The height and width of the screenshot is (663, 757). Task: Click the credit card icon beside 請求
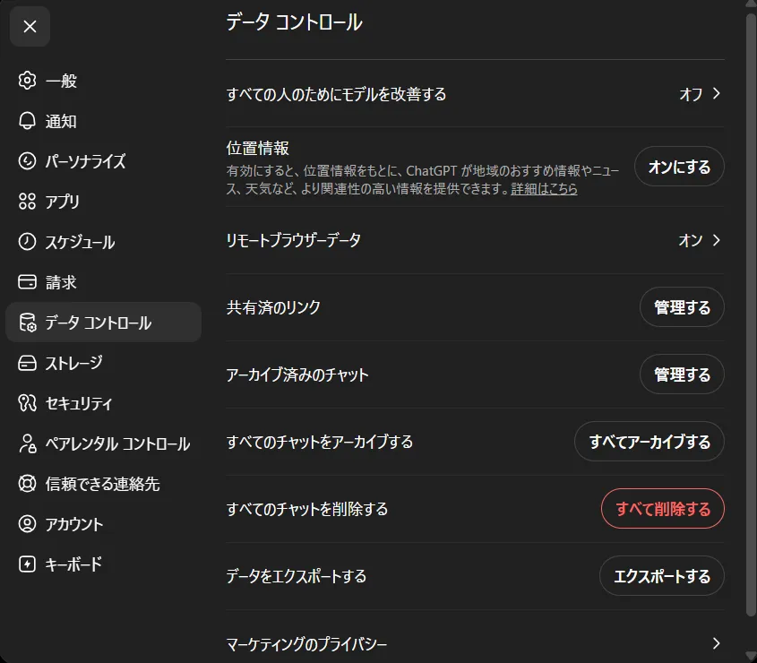[27, 281]
